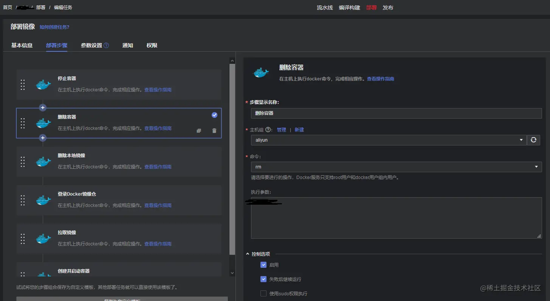Focus the 步骤显示名称 input field
Viewport: 550px width, 301px height.
[x=396, y=113]
